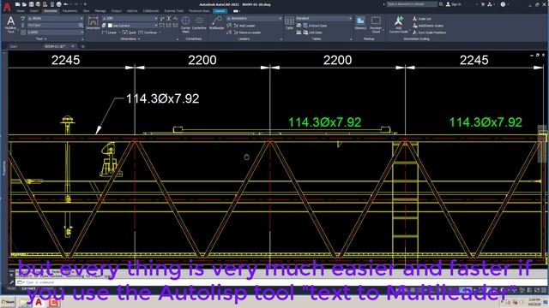Select the Quick dimension tool

[x=130, y=33]
